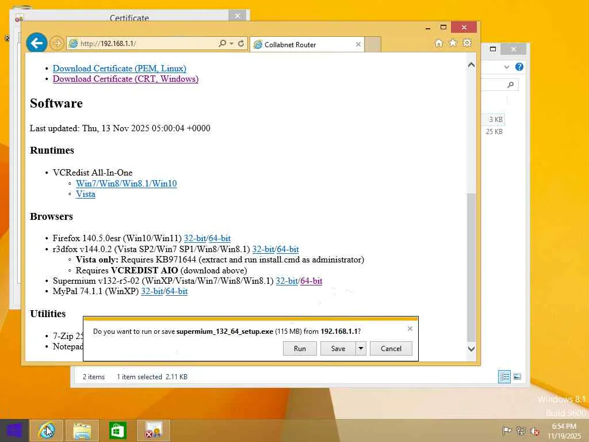Expand the ribbon chevron in File Explorer
The height and width of the screenshot is (442, 589).
[507, 67]
